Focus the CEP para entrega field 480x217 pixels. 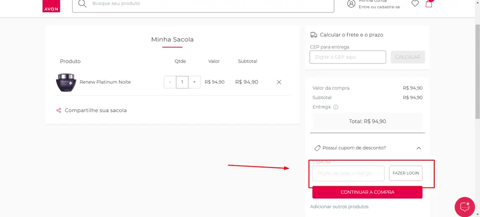[348, 57]
